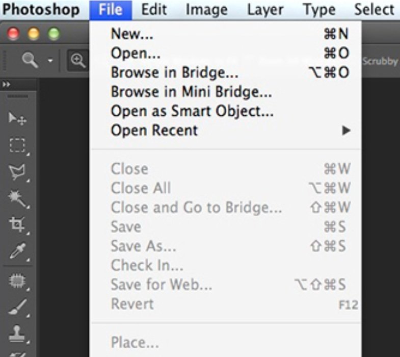Select Browse in Bridge... menu entry
Viewport: 400px width, 357px height.
(x=175, y=72)
